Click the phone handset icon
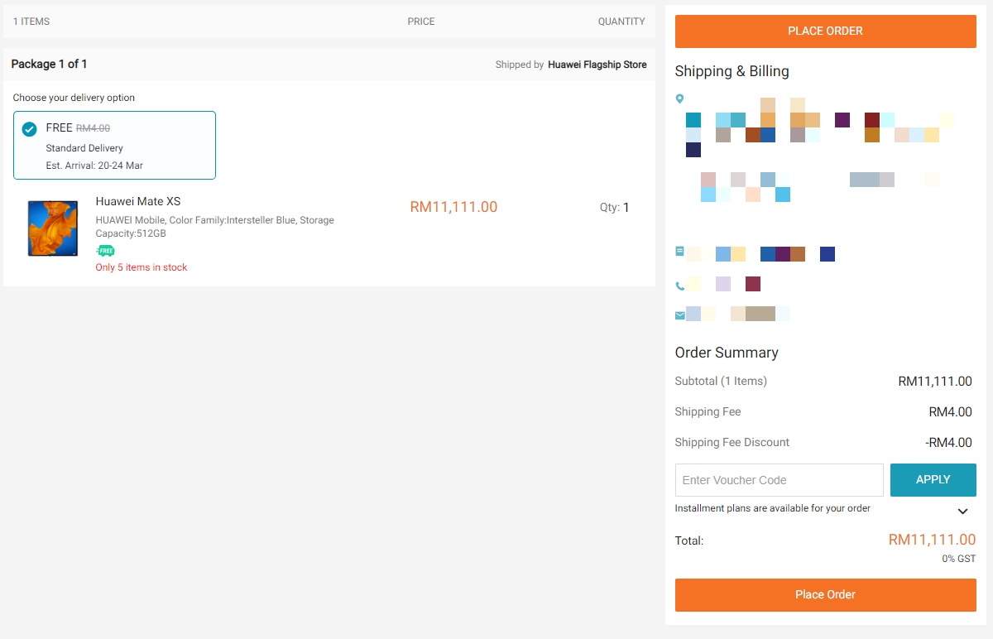The image size is (993, 639). tap(680, 286)
